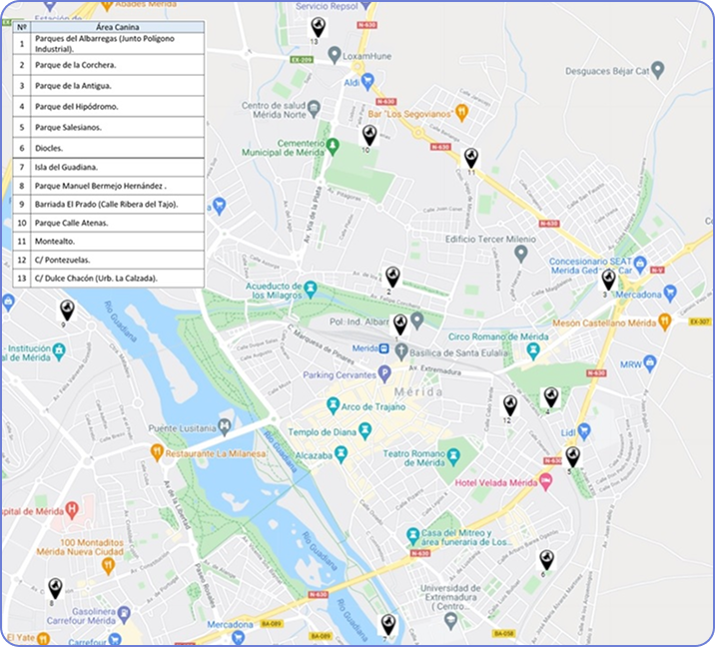This screenshot has width=715, height=647.
Task: Select 'Montealto.' table row
Action: (109, 242)
